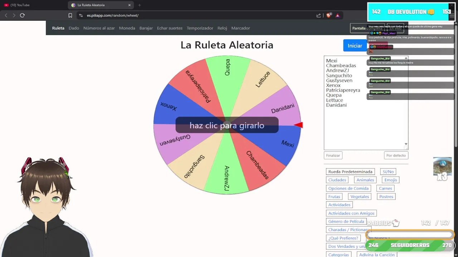Click haz clic para girarlo overlay
The height and width of the screenshot is (257, 458).
click(x=227, y=125)
